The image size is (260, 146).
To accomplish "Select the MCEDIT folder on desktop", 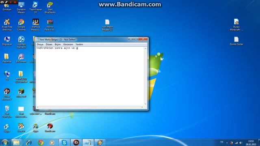I will coord(21,77).
